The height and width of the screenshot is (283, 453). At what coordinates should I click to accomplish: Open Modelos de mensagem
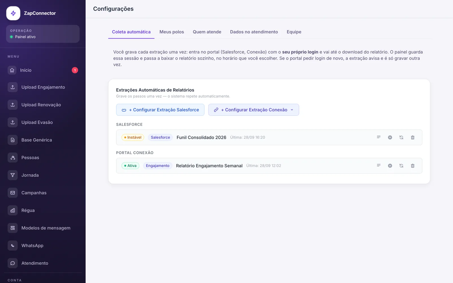point(43,228)
